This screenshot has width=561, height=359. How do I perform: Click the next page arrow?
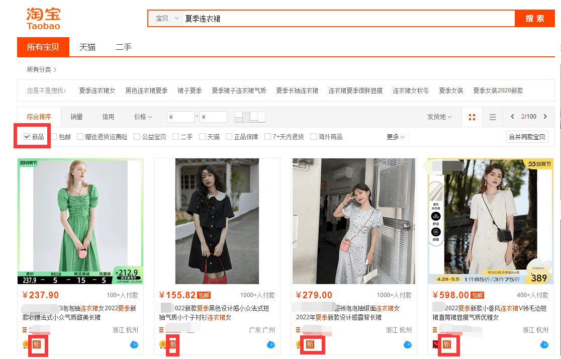546,116
